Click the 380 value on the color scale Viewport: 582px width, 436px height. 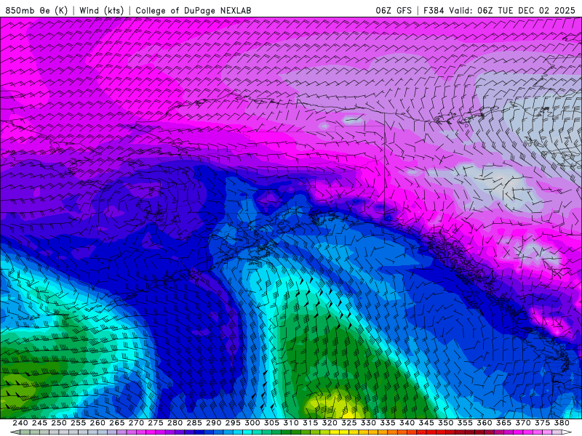click(562, 423)
